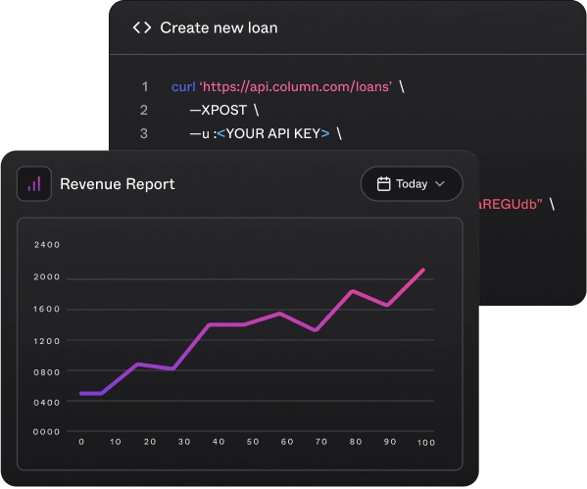Click line number 1 in code panel
The width and height of the screenshot is (587, 489).
click(x=144, y=87)
